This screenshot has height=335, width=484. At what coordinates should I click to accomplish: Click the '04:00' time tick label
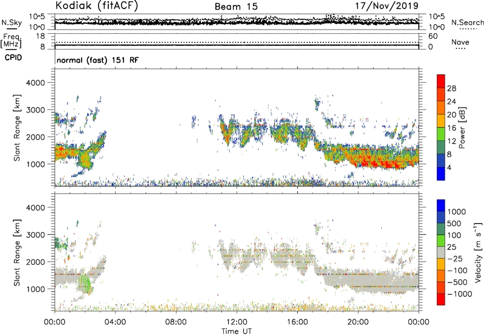[x=115, y=322]
